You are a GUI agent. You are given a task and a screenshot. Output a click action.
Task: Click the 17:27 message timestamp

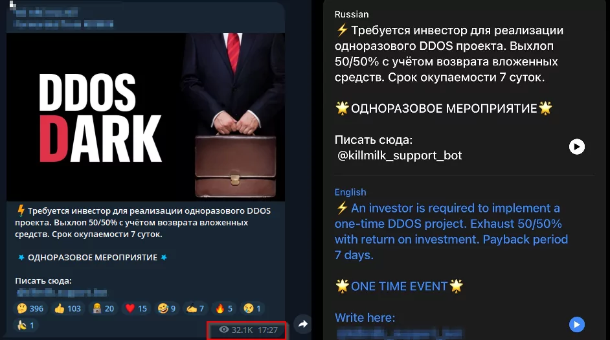pos(267,330)
